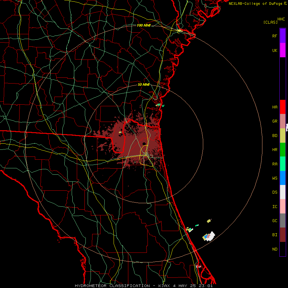Screen dimensions: 288x288
Task: Click the HR legend label
Action: [275, 150]
